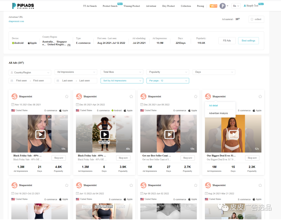The width and height of the screenshot is (281, 220).
Task: Star the Oct 16 2021-Oct 23 2021 ad
Action: pyautogui.click(x=67, y=185)
